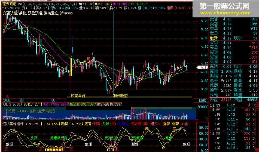Click the MA1:77095.055 volume average value
This screenshot has width=259, height=152.
pyautogui.click(x=56, y=104)
